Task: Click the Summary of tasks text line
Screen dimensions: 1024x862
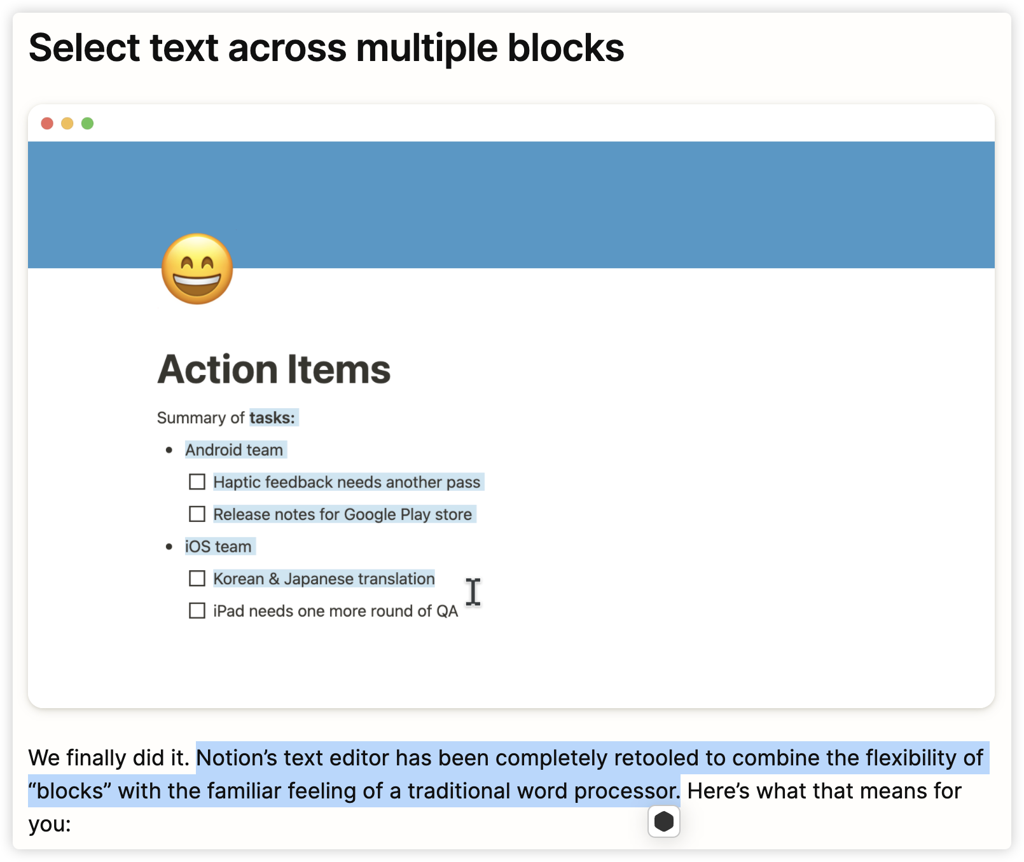Action: click(226, 418)
